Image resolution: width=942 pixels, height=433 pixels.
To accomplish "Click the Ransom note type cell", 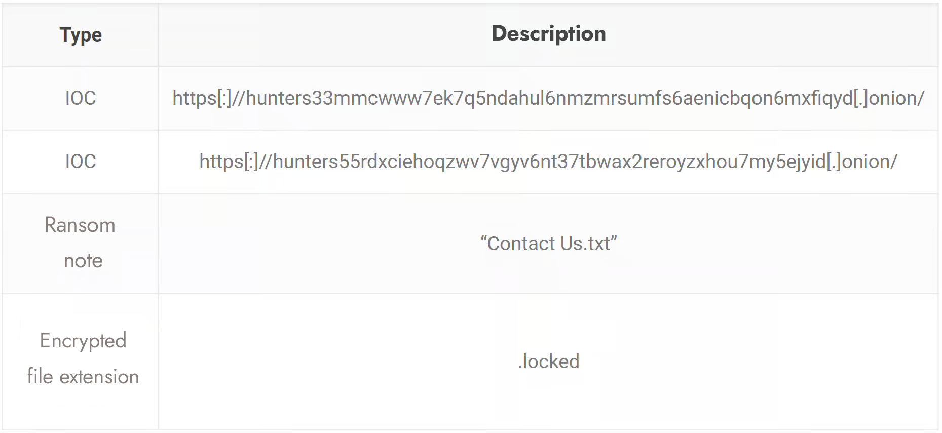I will coord(81,244).
